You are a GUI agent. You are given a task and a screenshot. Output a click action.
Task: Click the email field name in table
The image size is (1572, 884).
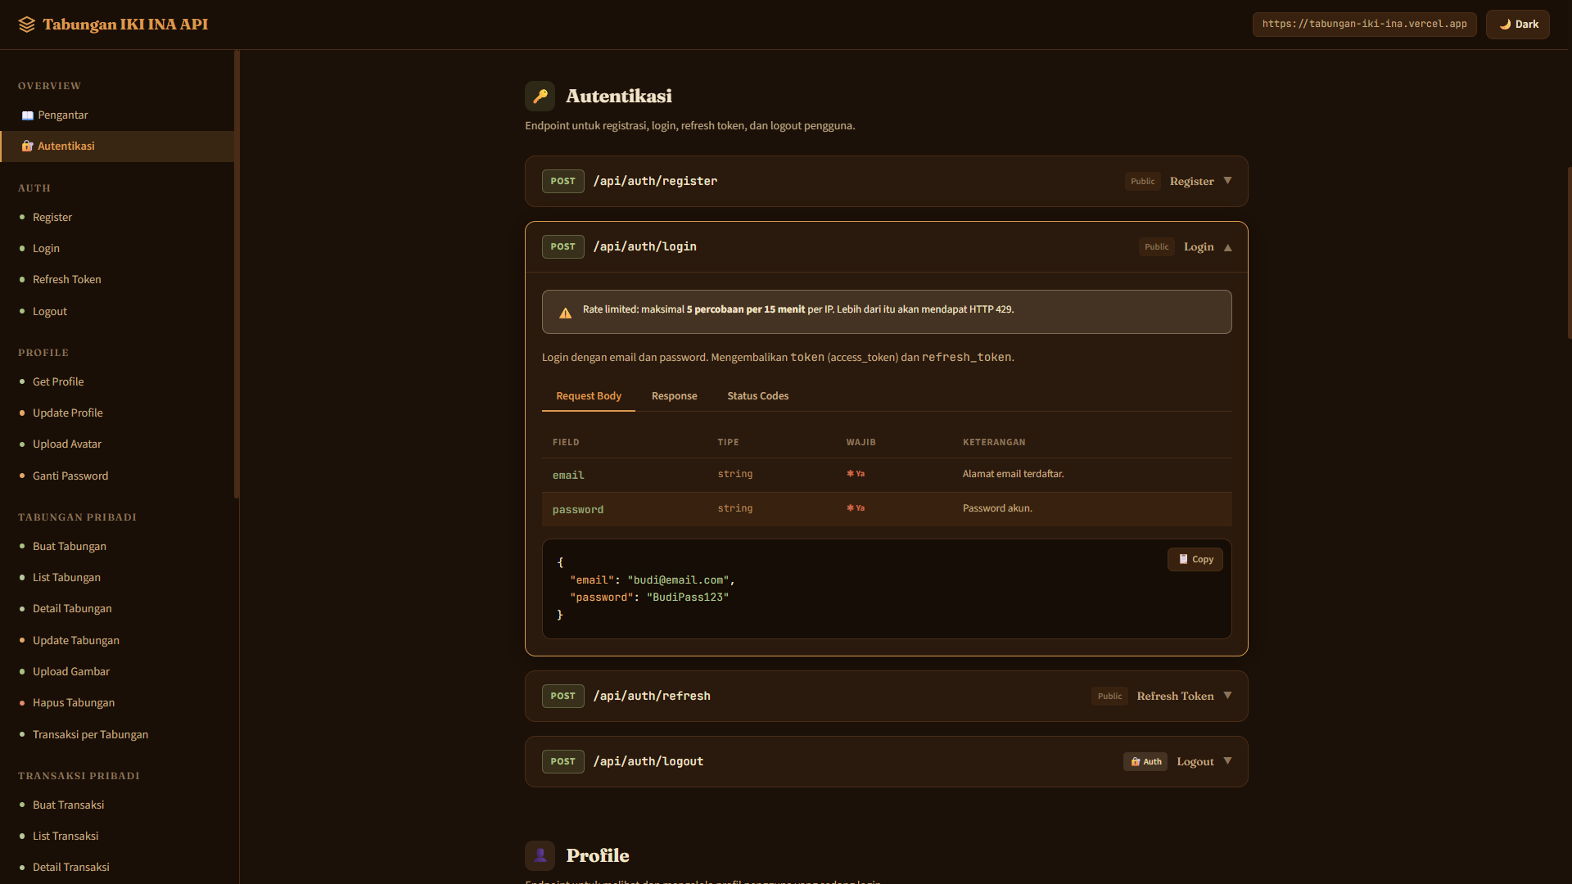(x=568, y=476)
